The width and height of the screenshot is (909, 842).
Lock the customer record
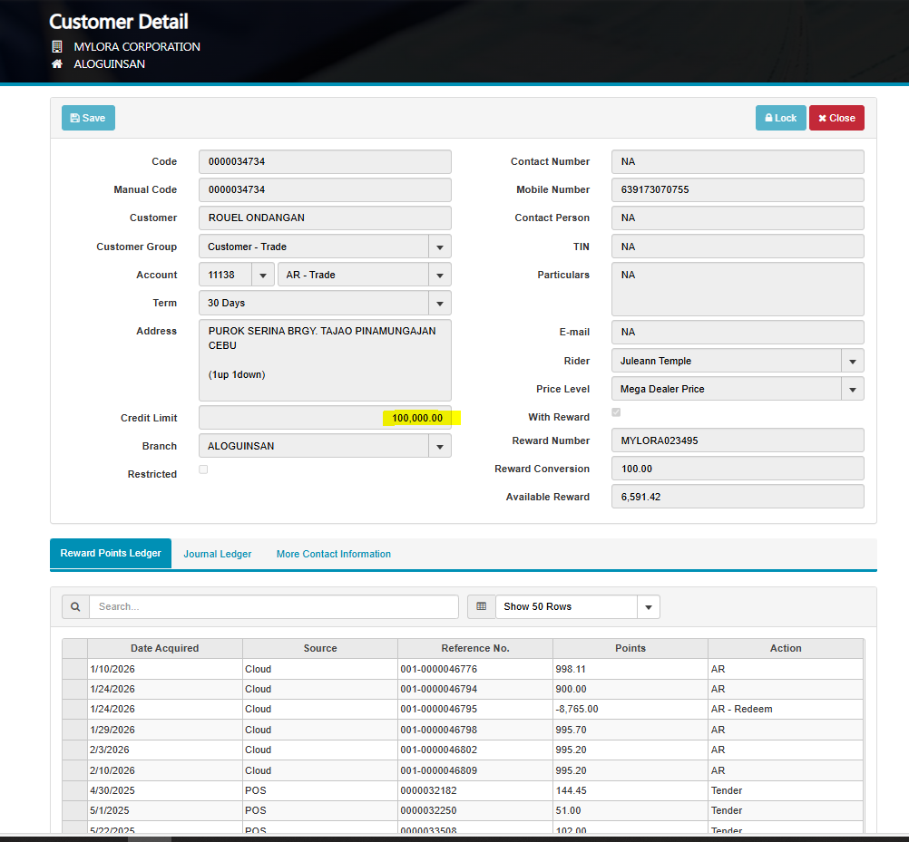780,118
